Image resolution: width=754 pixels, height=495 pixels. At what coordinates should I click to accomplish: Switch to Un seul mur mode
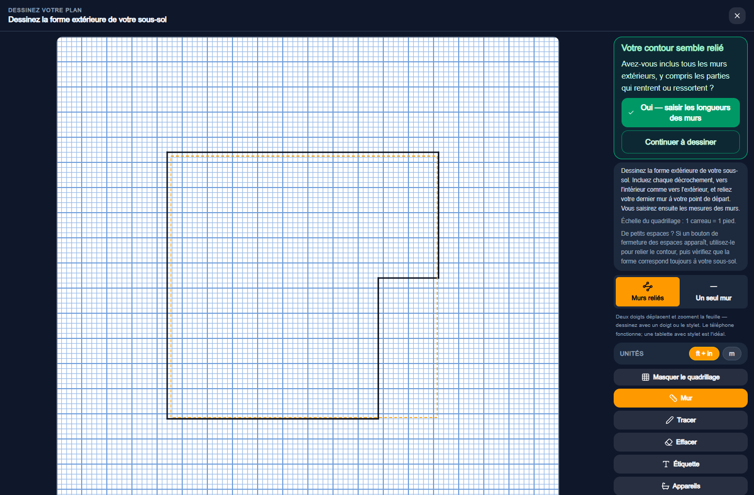coord(714,292)
